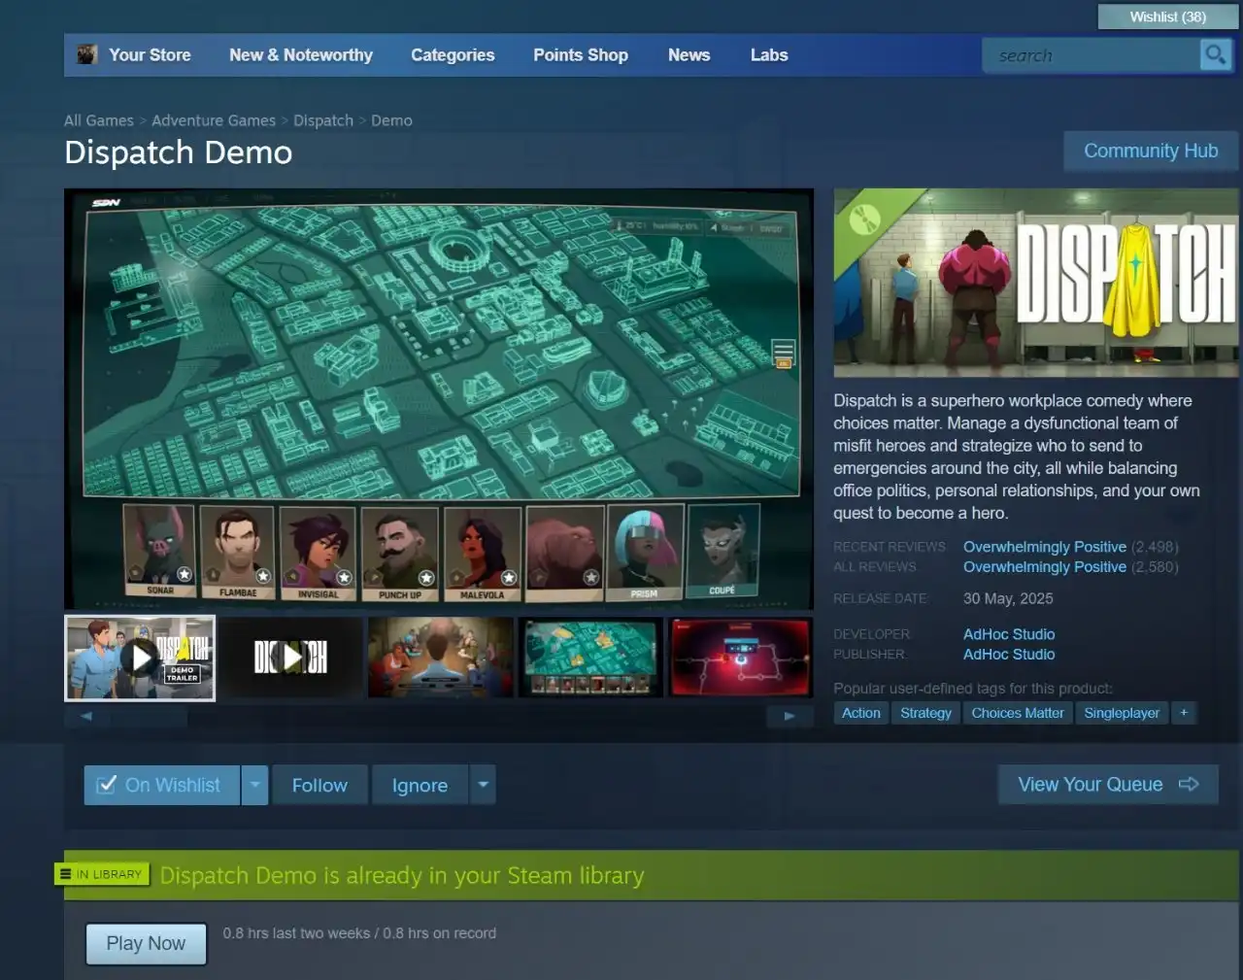Click the plus icon to add tag
This screenshot has height=980, width=1243.
tap(1184, 713)
